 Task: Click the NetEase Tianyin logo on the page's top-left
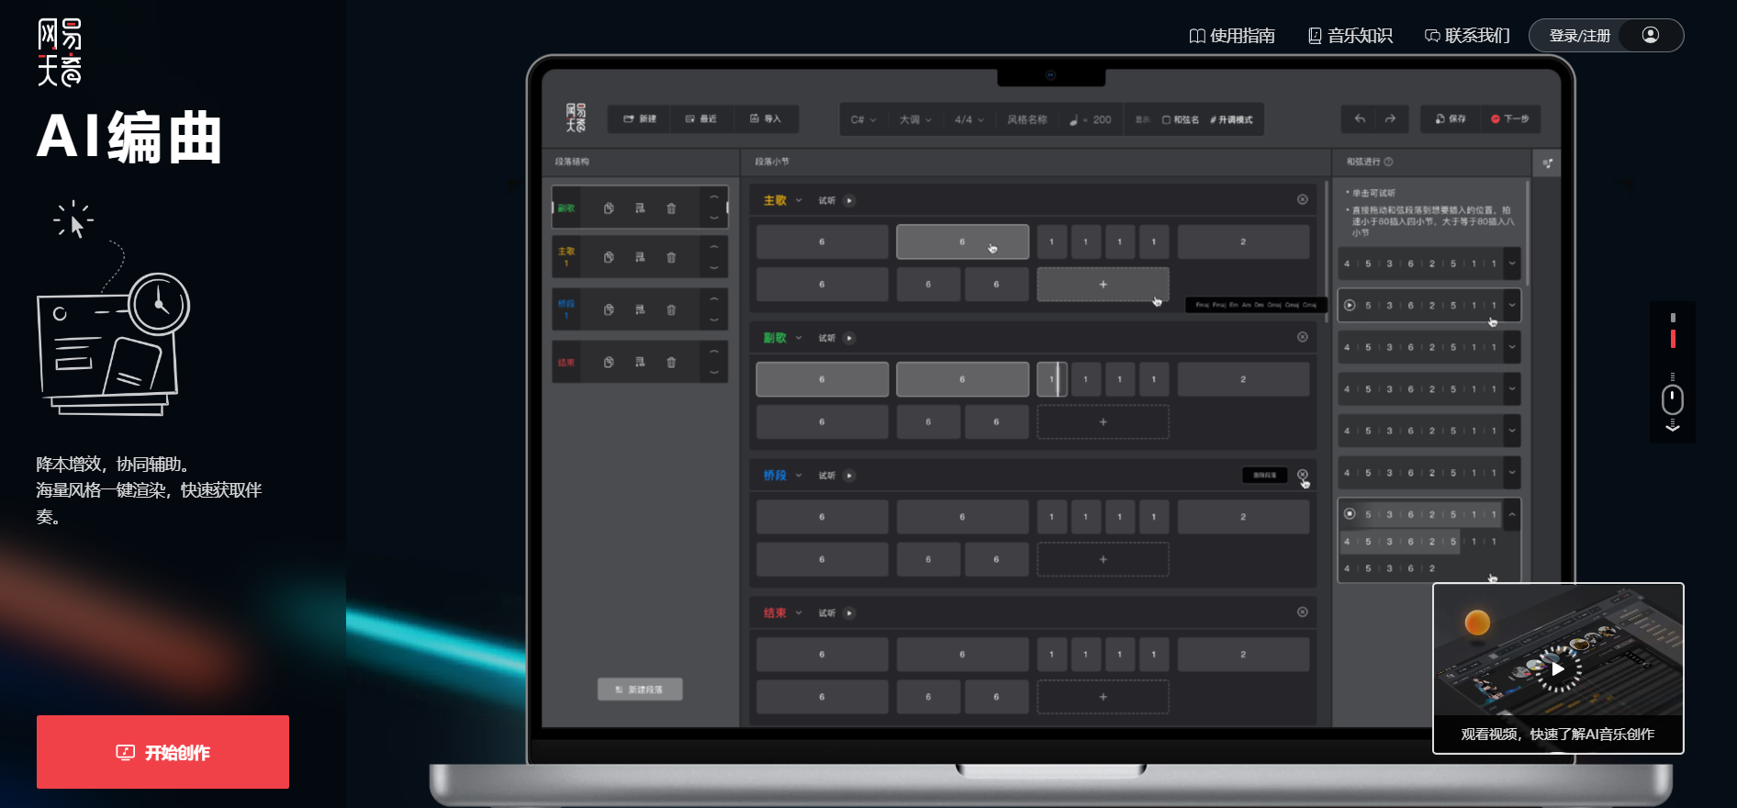pos(60,52)
